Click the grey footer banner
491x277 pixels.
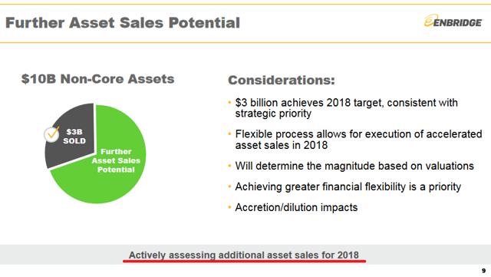tap(245, 255)
